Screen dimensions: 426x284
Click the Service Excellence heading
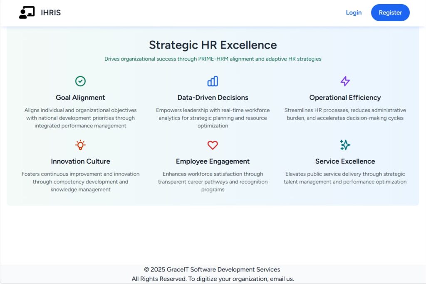click(x=345, y=161)
